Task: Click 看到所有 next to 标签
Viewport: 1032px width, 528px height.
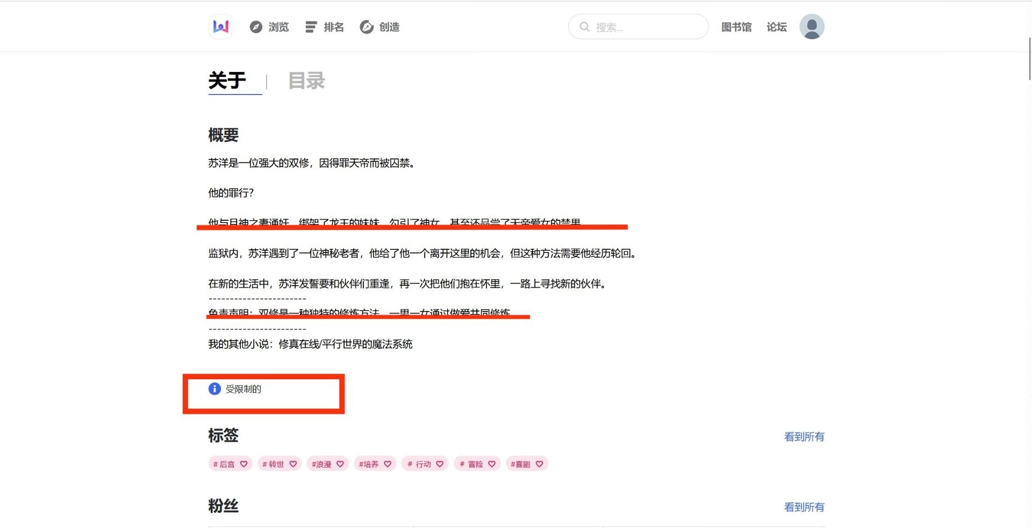Action: [804, 437]
